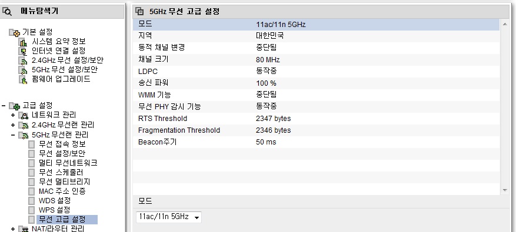The height and width of the screenshot is (232, 523).
Task: Click the 네트워크 관리 folder icon
Action: pyautogui.click(x=24, y=116)
